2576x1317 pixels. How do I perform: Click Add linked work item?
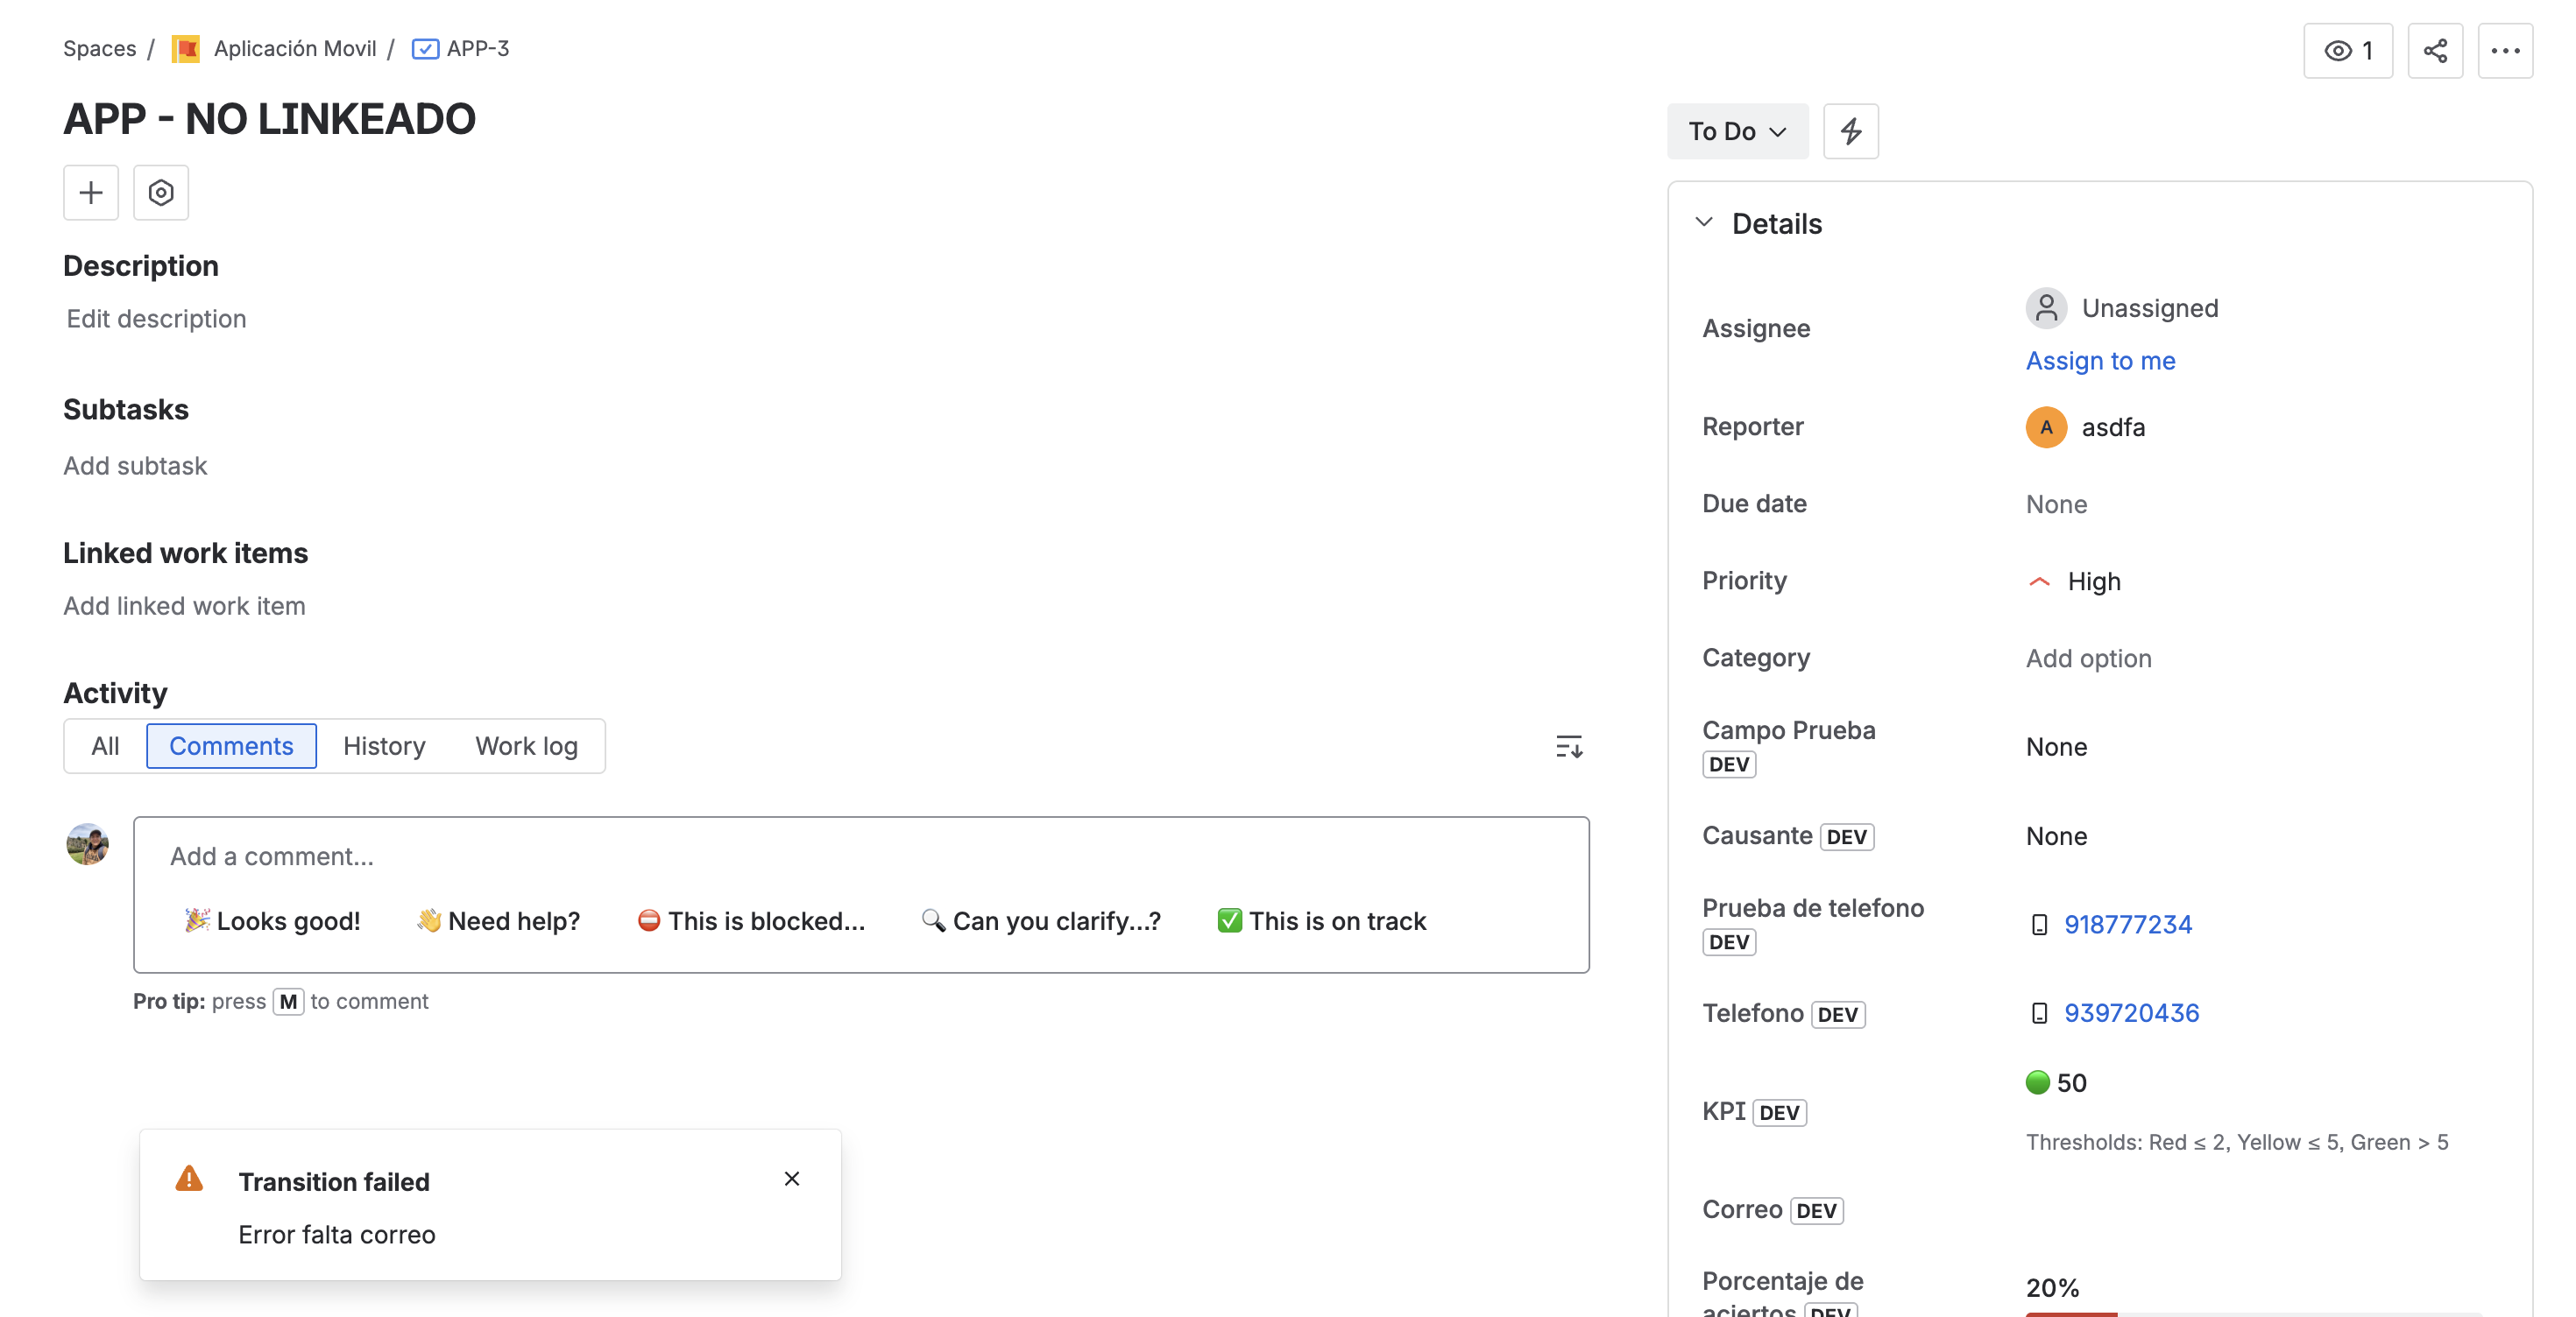(x=184, y=606)
